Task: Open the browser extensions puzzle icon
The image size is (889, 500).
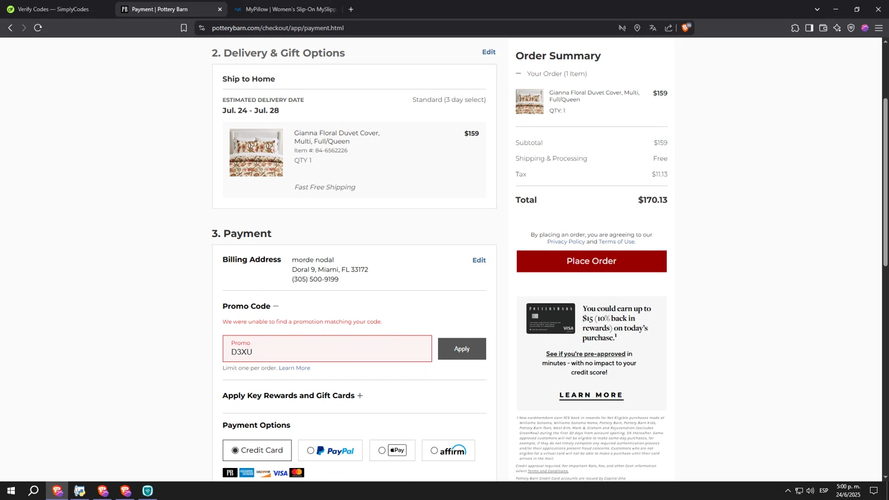Action: click(795, 28)
